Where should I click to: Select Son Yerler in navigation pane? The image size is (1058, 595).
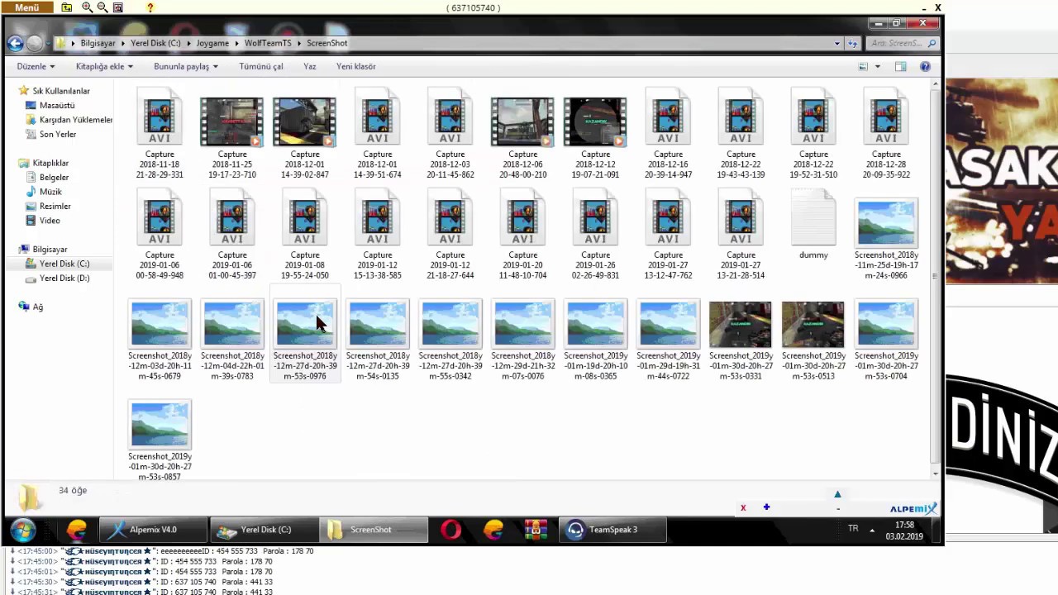58,135
